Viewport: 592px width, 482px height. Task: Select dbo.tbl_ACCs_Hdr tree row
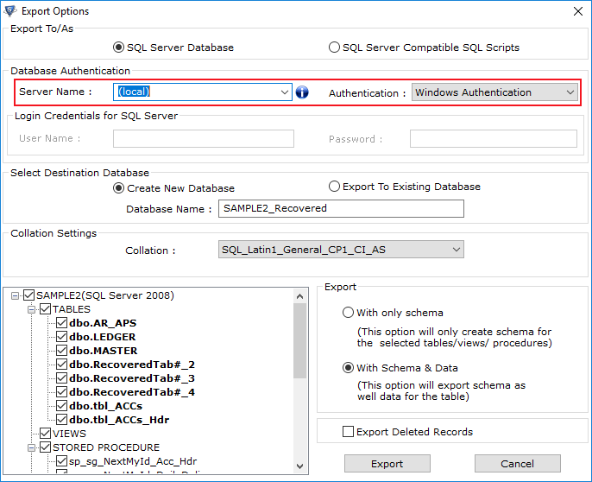[119, 420]
